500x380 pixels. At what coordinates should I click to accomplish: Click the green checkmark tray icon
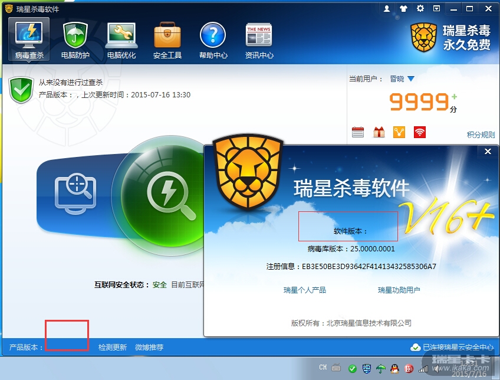353,369
